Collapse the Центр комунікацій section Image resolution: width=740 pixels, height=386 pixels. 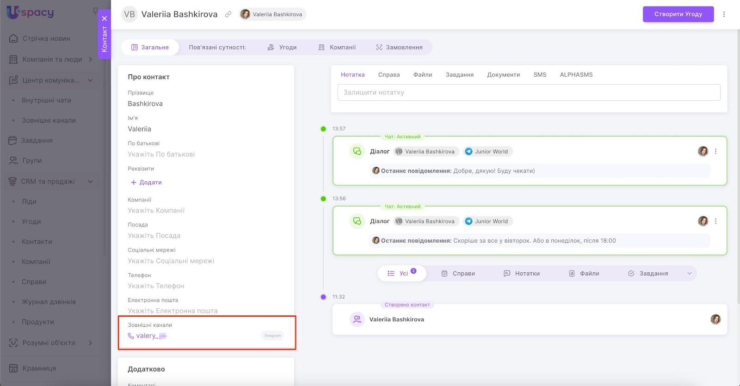[x=90, y=80]
